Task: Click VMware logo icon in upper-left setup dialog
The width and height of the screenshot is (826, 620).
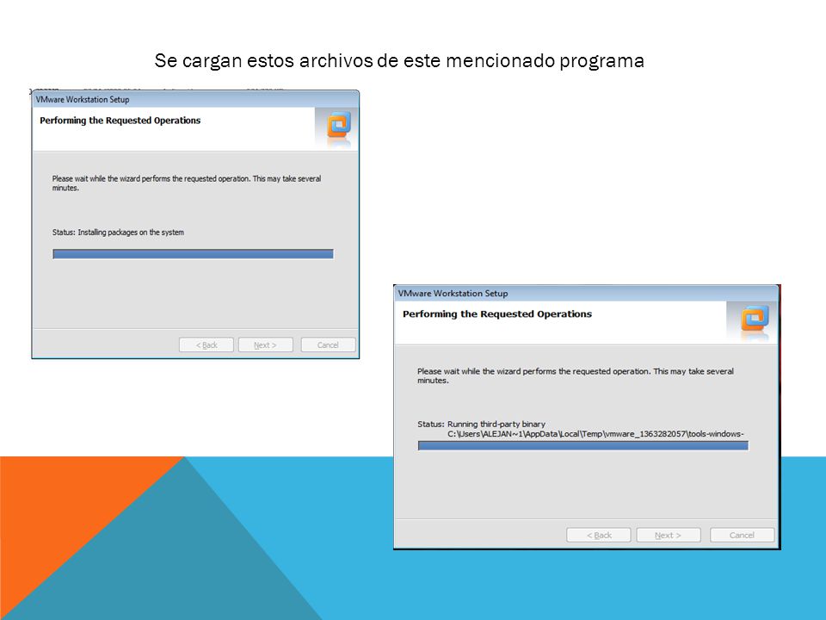Action: tap(339, 125)
